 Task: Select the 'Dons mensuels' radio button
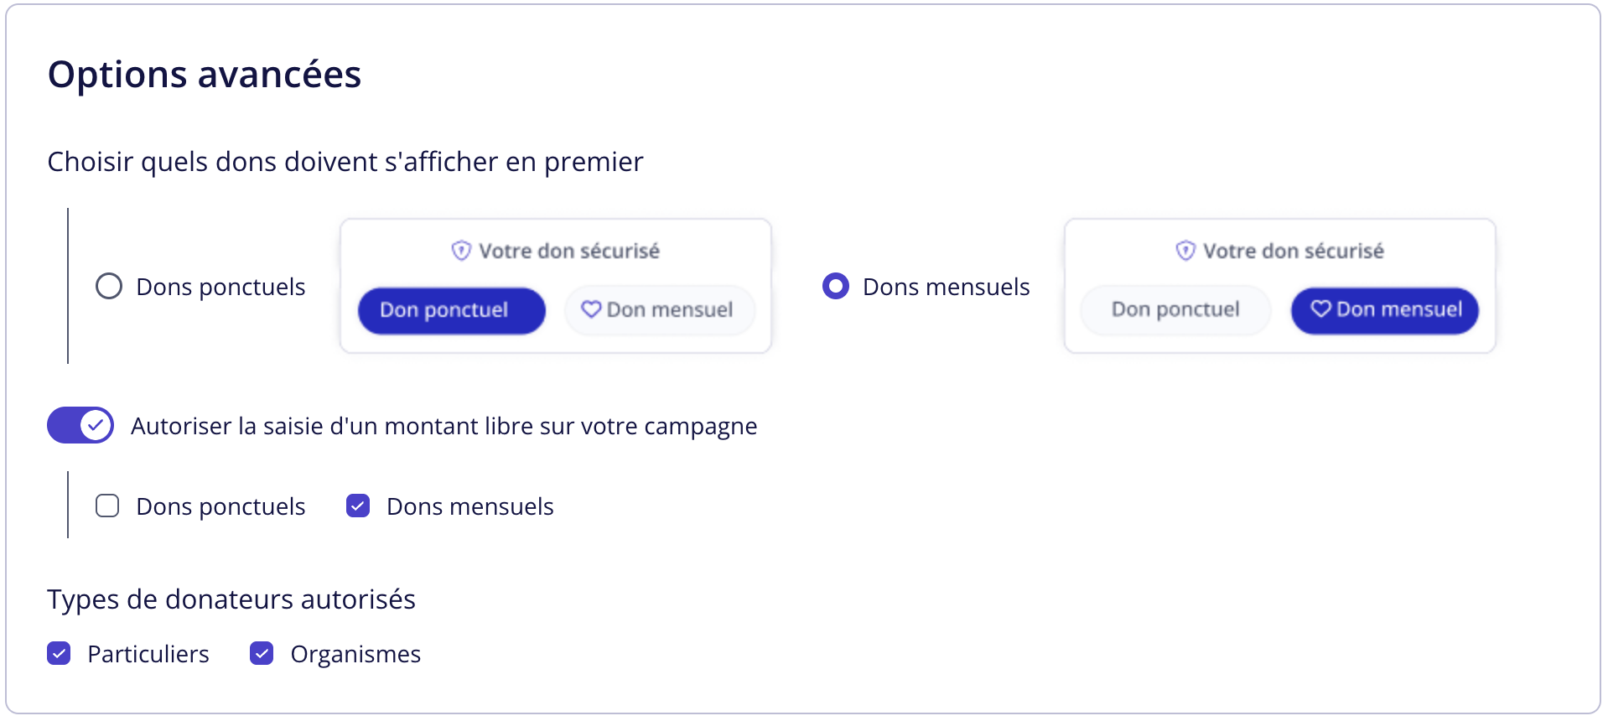[835, 286]
